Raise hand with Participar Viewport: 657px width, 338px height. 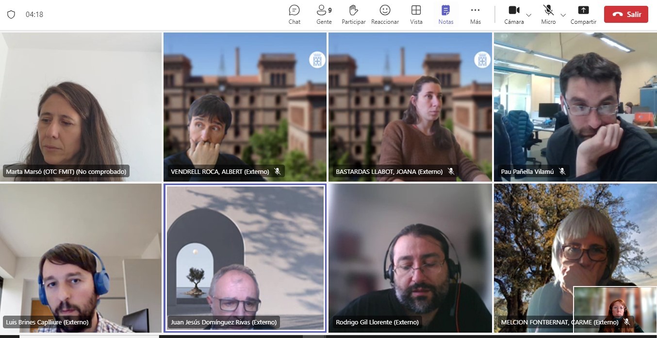tap(353, 15)
